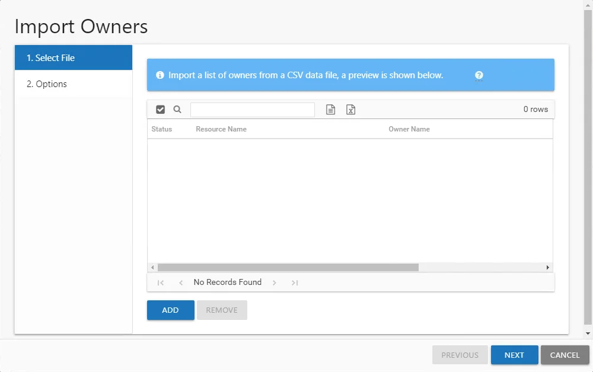Click horizontal scrollbar right arrow
The image size is (593, 372).
pos(547,267)
